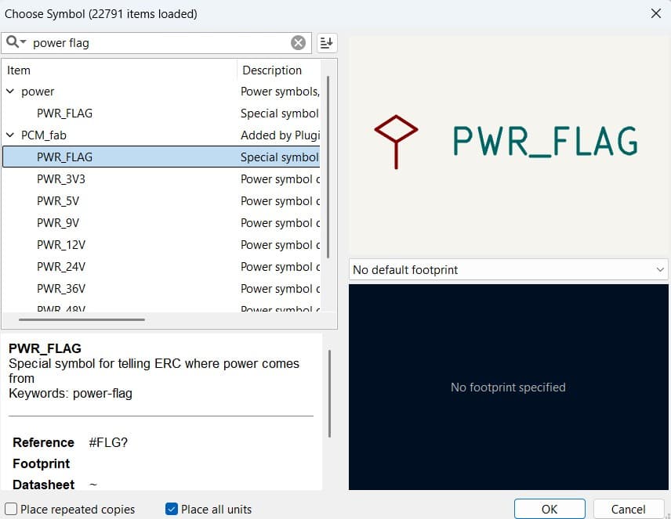This screenshot has width=671, height=519.
Task: Click the Datasheet tilde value
Action: [92, 485]
